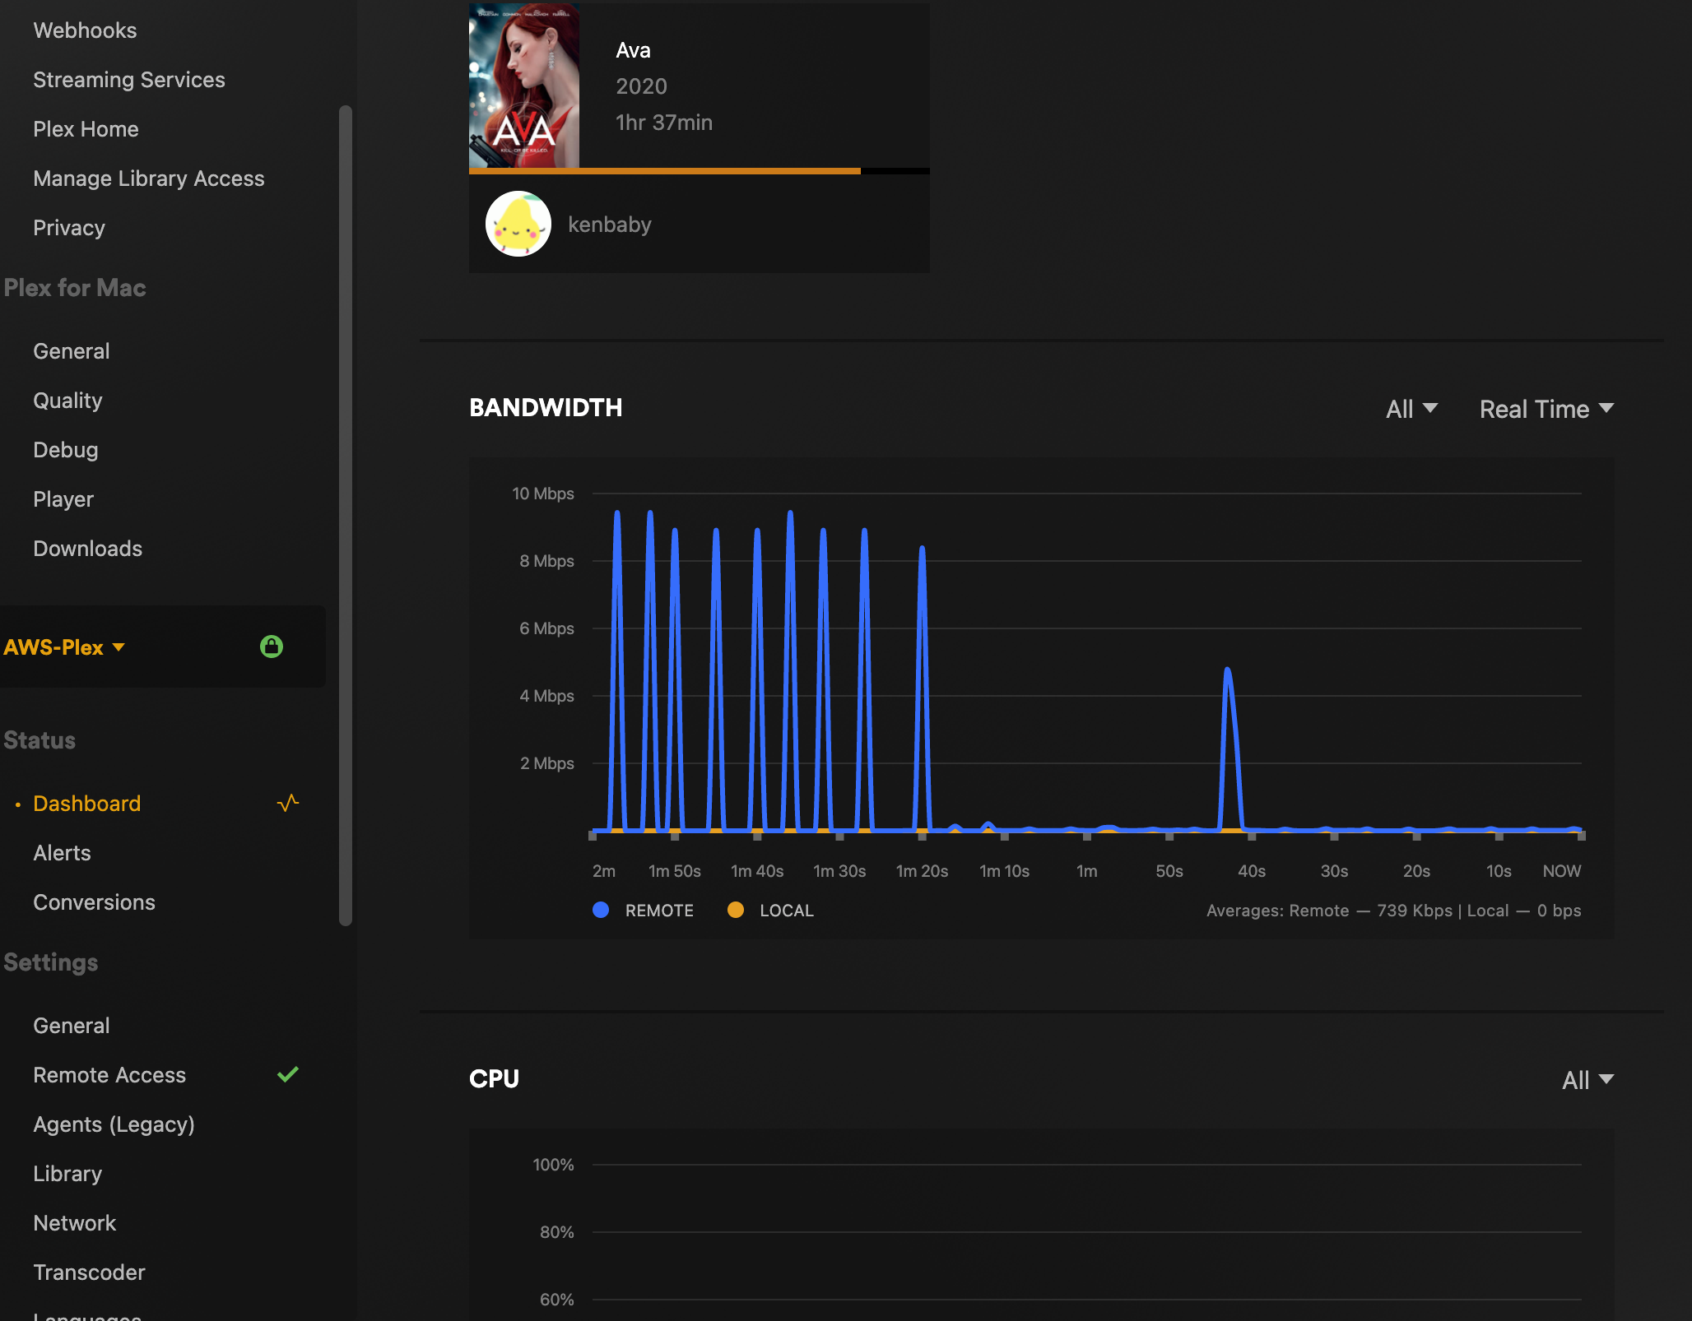Open the Transcoder settings page
1692x1321 pixels.
coord(89,1272)
